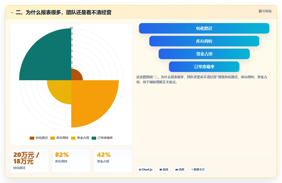Image resolution: width=282 pixels, height=183 pixels.
Task: Click the 42% 资金占用 data card
Action: click(x=113, y=160)
